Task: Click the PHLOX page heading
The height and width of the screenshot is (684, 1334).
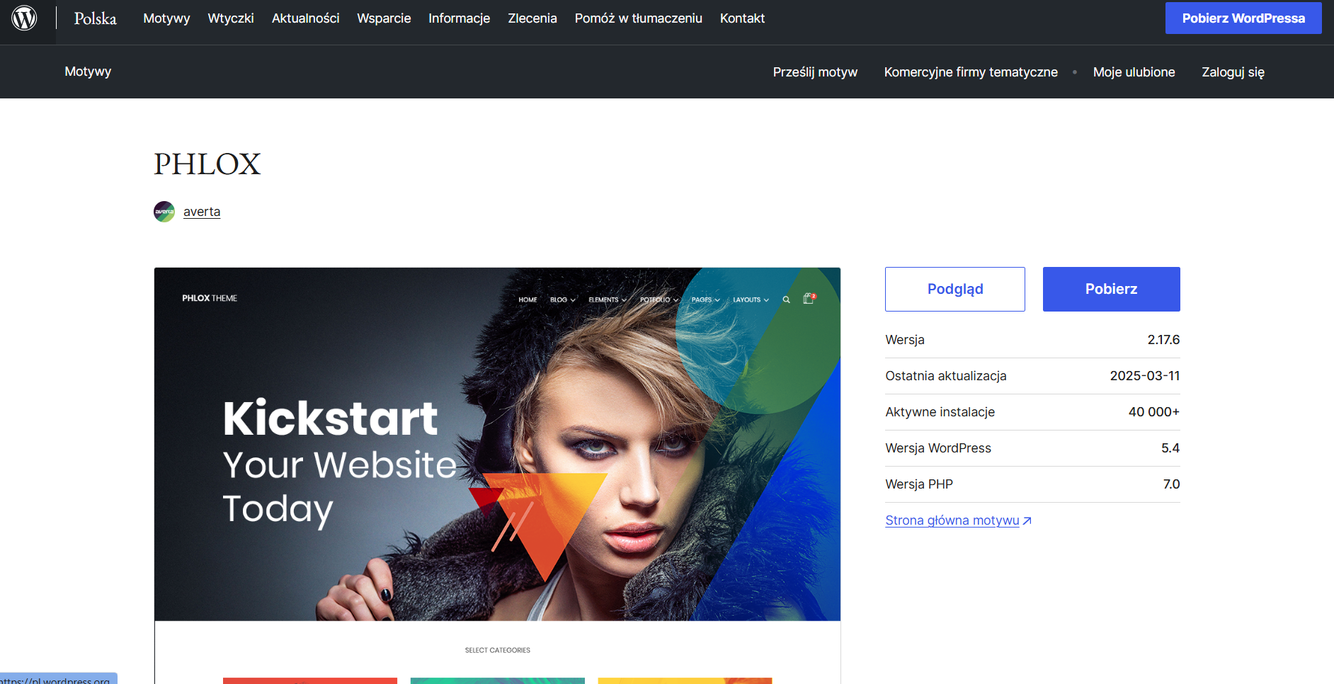Action: [x=207, y=164]
